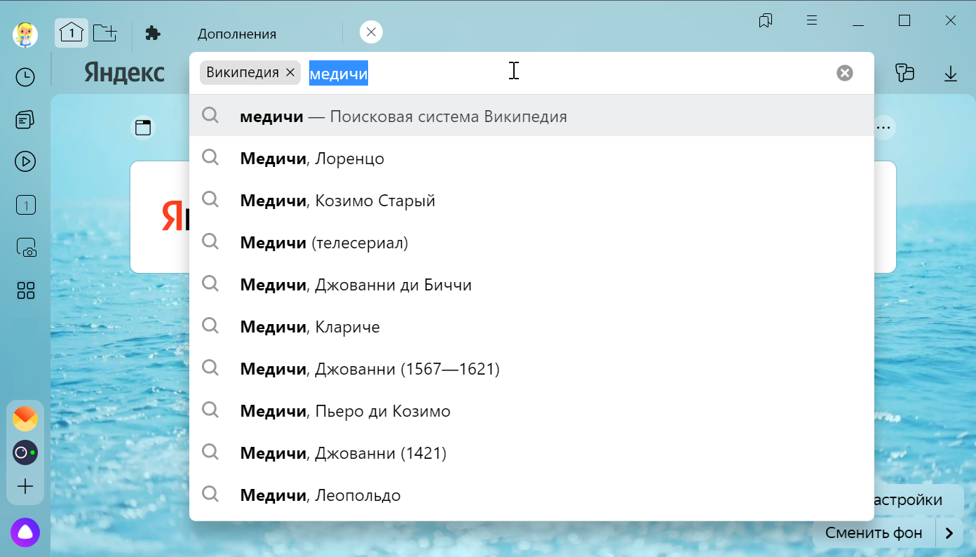Open the downloads arrow icon

[x=950, y=74]
